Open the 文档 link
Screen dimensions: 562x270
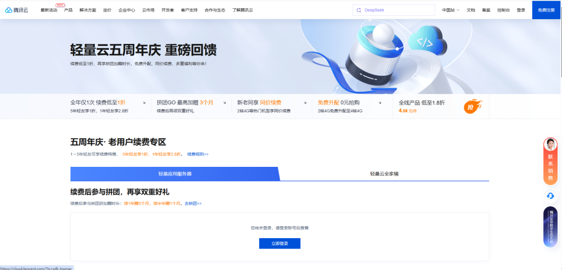470,10
